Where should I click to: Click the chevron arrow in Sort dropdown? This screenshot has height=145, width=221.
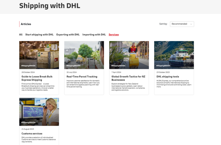(x=191, y=24)
